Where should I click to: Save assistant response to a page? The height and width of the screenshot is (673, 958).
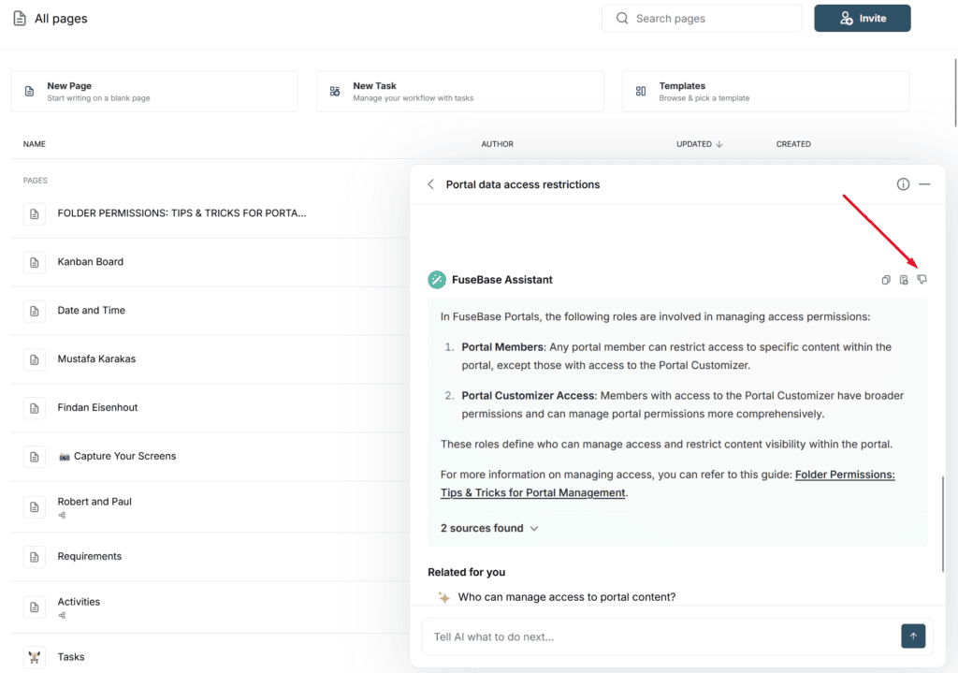coord(904,280)
